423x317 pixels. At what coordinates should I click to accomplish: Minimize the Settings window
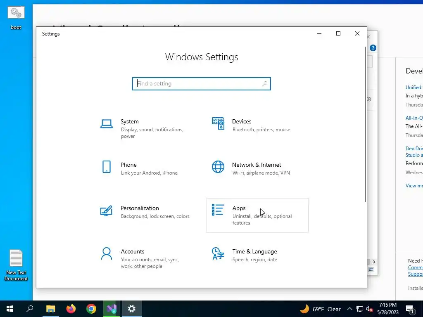[x=319, y=34]
